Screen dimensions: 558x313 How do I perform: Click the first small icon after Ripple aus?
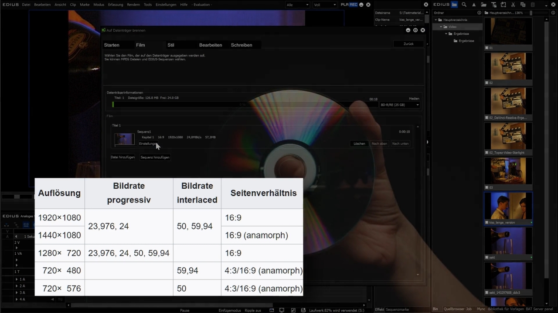click(x=272, y=310)
